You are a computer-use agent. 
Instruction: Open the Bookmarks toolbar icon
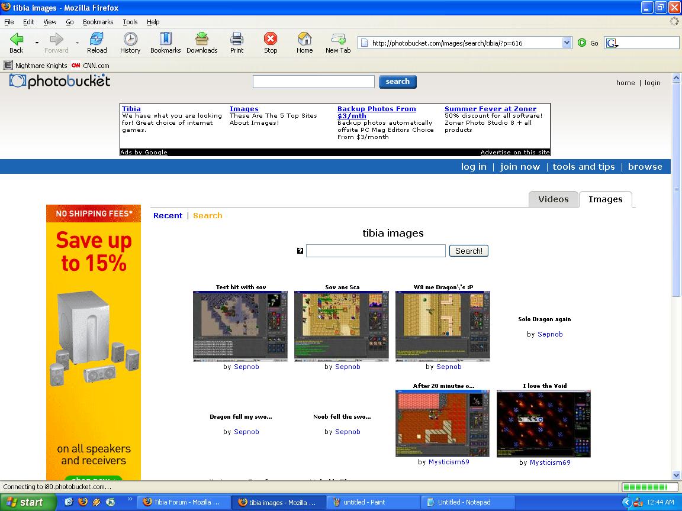[x=165, y=40]
